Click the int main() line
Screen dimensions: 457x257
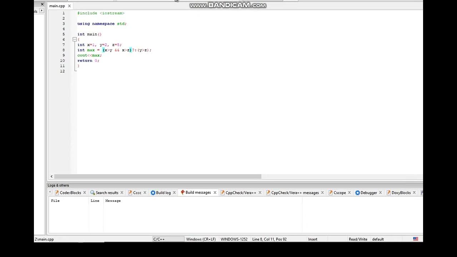[90, 34]
